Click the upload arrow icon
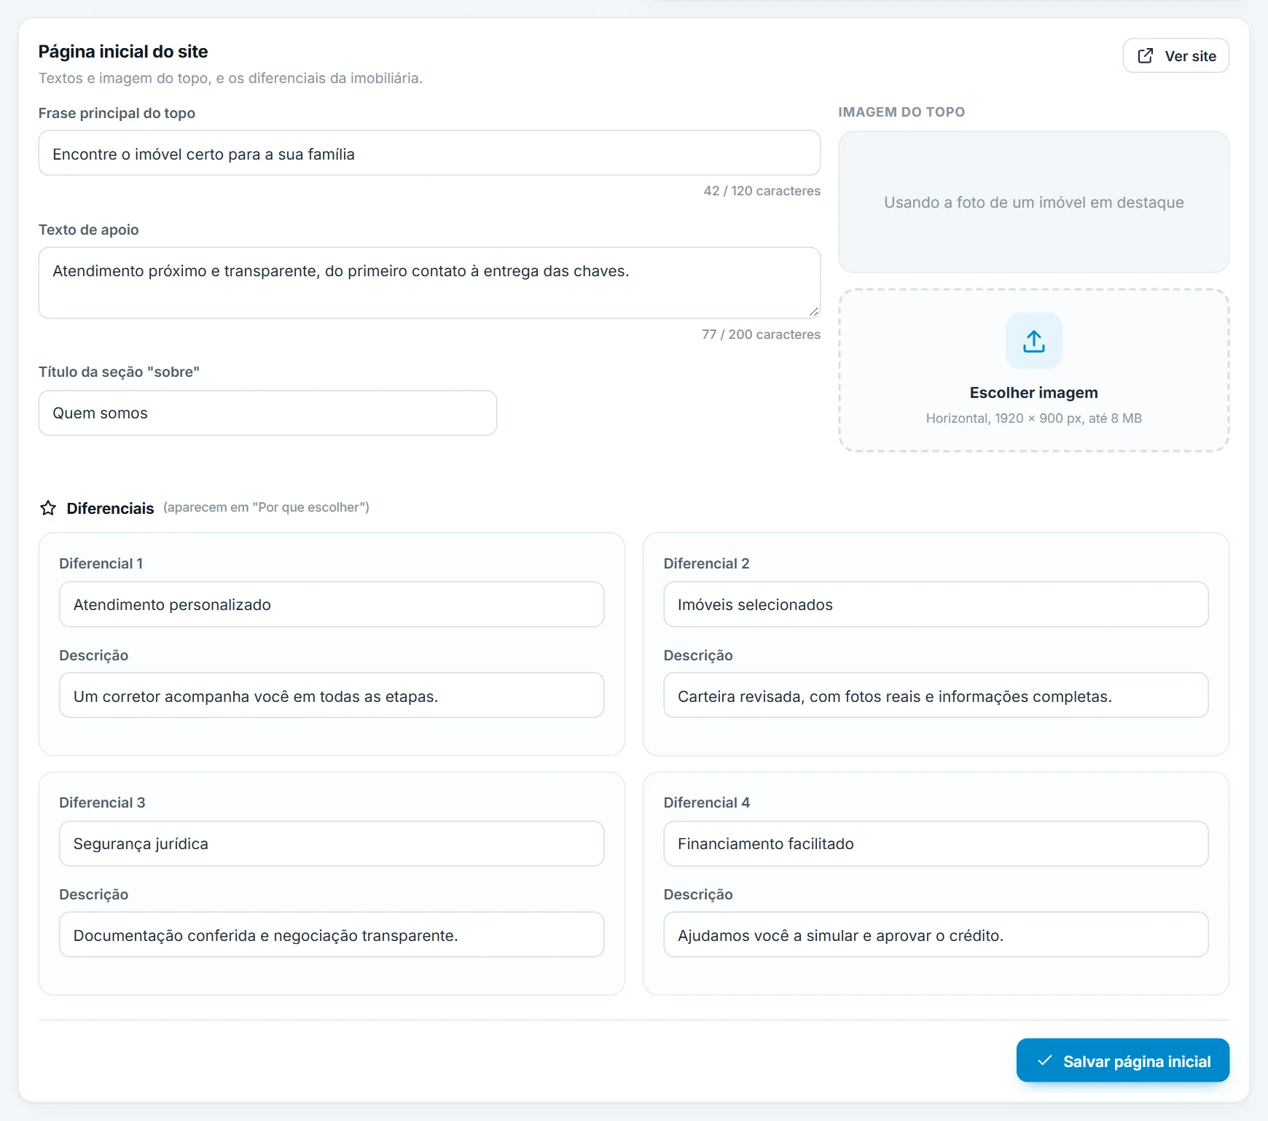This screenshot has height=1121, width=1268. (x=1033, y=341)
